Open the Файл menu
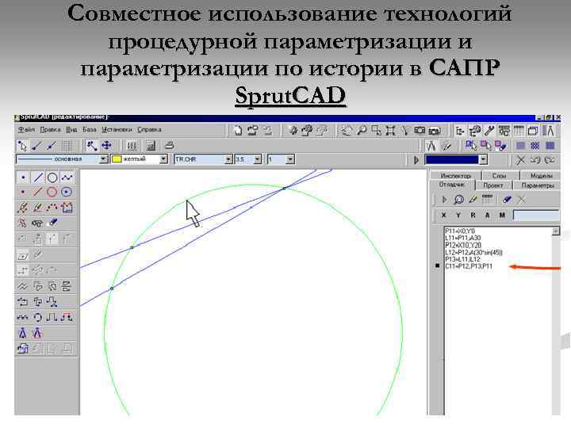This screenshot has height=428, width=571. pyautogui.click(x=26, y=129)
